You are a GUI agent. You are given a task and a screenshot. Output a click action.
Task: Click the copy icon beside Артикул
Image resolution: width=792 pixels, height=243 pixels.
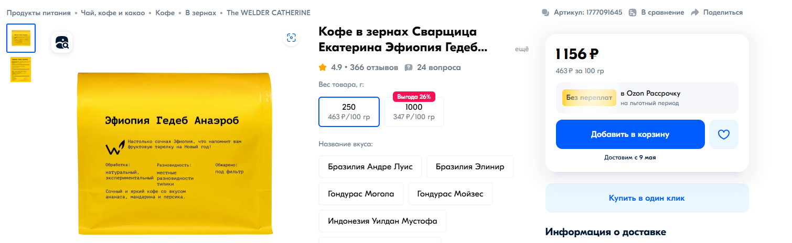coord(545,13)
